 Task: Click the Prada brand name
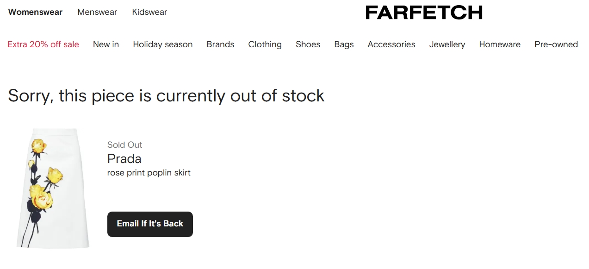(124, 159)
